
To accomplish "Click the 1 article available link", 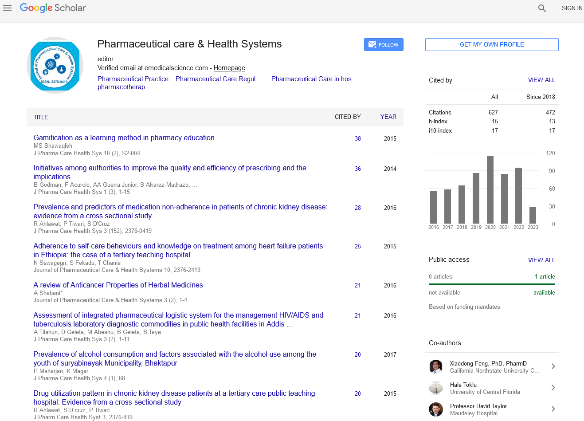I will point(545,276).
